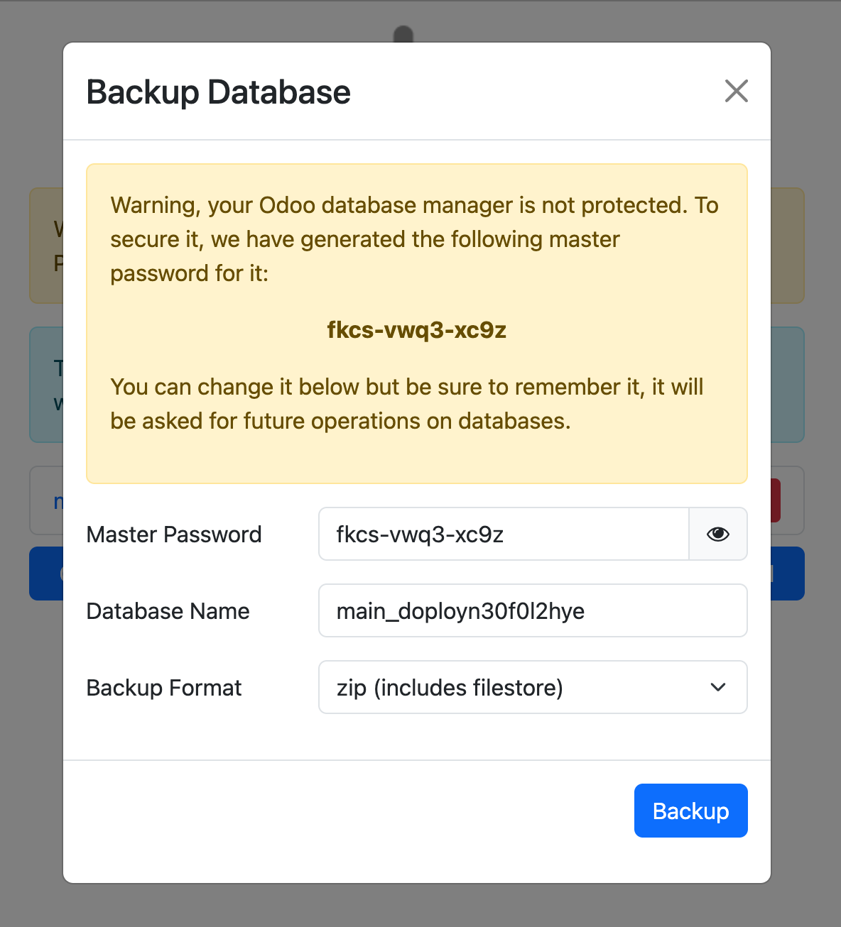Screen dimensions: 841x927
Task: Select the warning banner about database manager protection
Action: (x=416, y=324)
